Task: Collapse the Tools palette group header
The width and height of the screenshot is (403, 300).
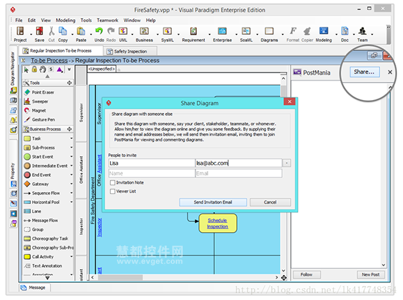Action: (47, 83)
